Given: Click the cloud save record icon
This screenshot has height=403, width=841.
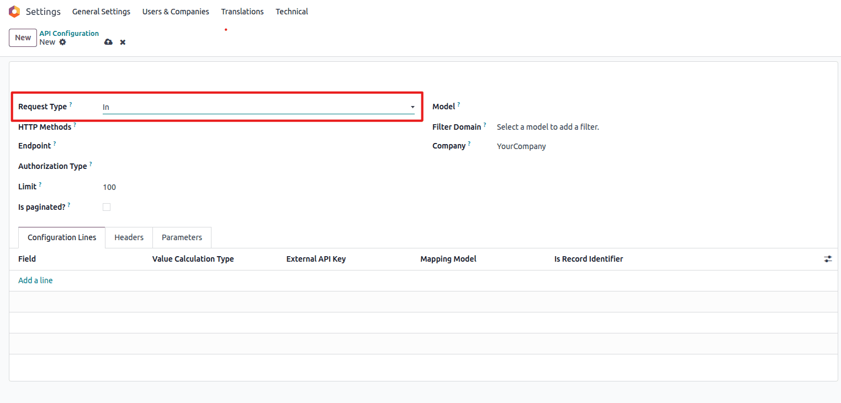Looking at the screenshot, I should (x=108, y=42).
